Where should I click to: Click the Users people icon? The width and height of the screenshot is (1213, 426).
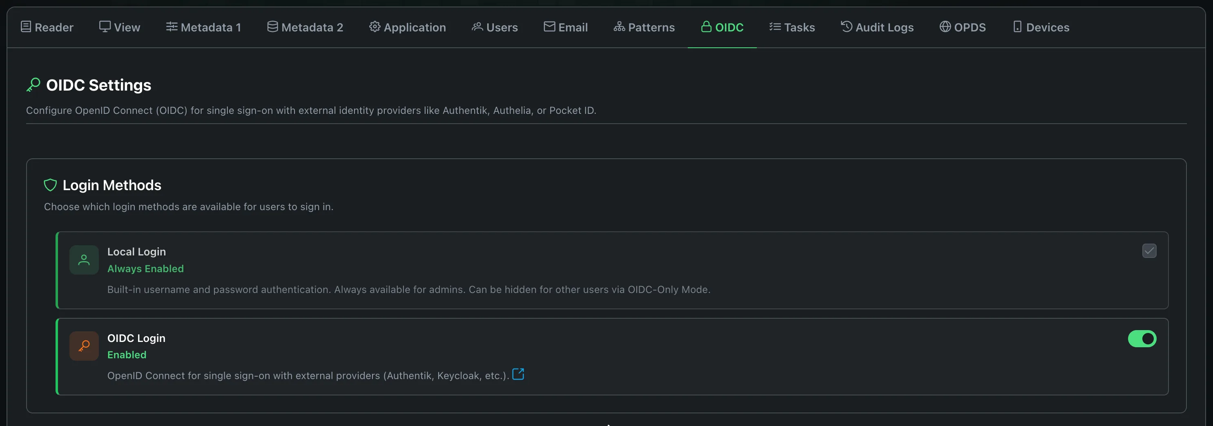(477, 27)
